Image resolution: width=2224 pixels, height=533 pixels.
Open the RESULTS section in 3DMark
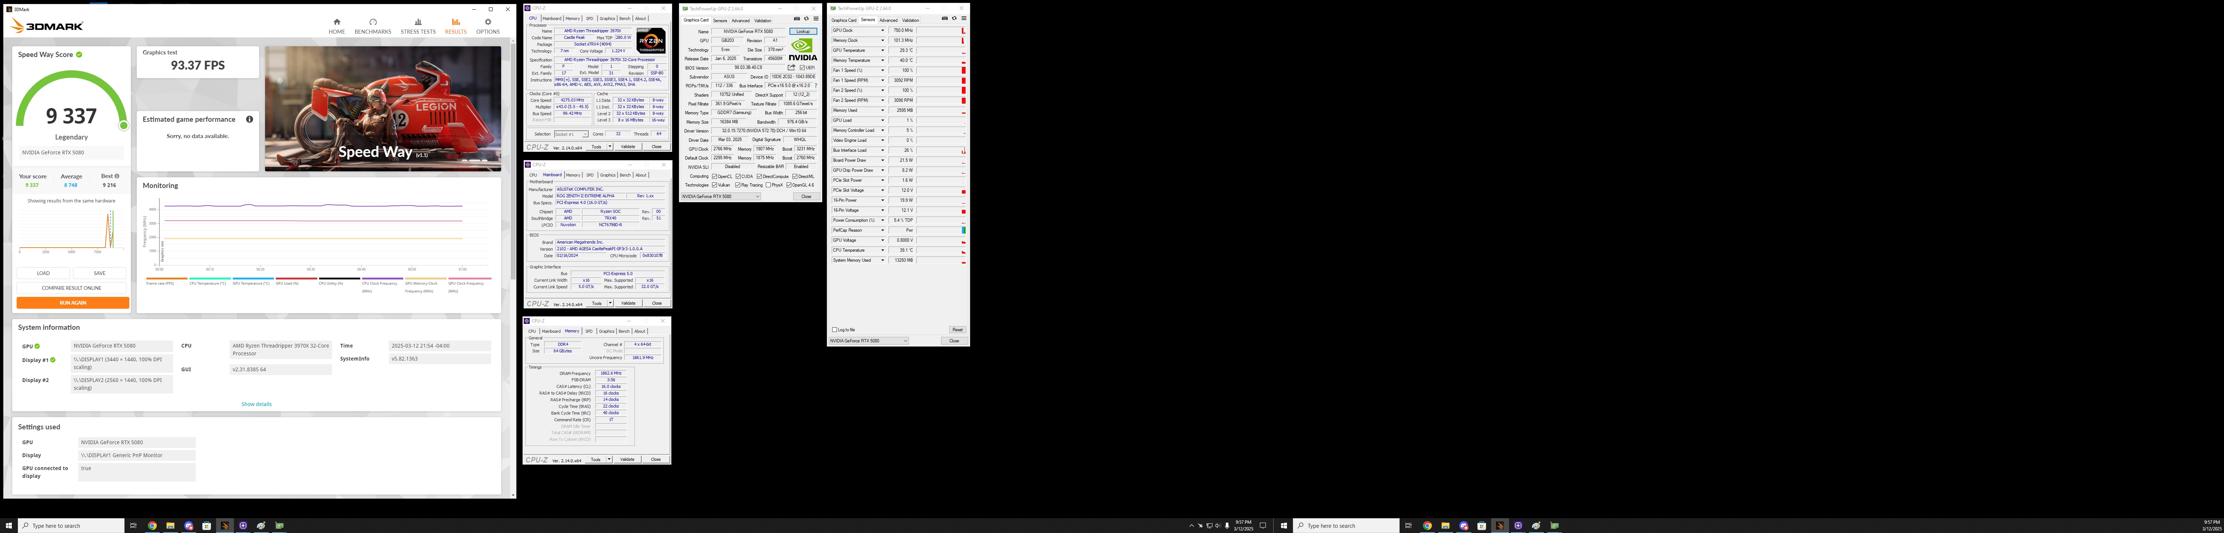[x=456, y=26]
